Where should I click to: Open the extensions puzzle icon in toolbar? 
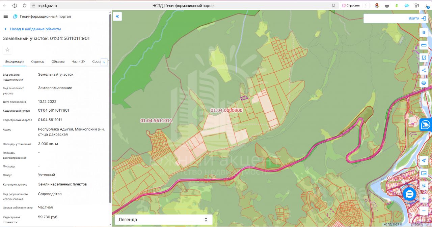point(417,5)
